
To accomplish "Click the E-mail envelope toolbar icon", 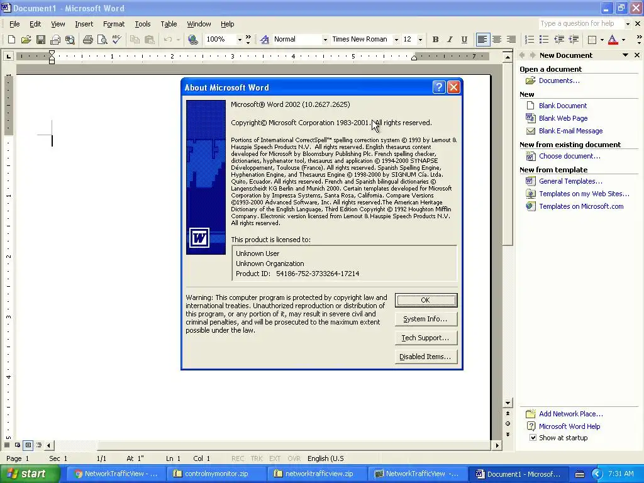I will (x=55, y=40).
